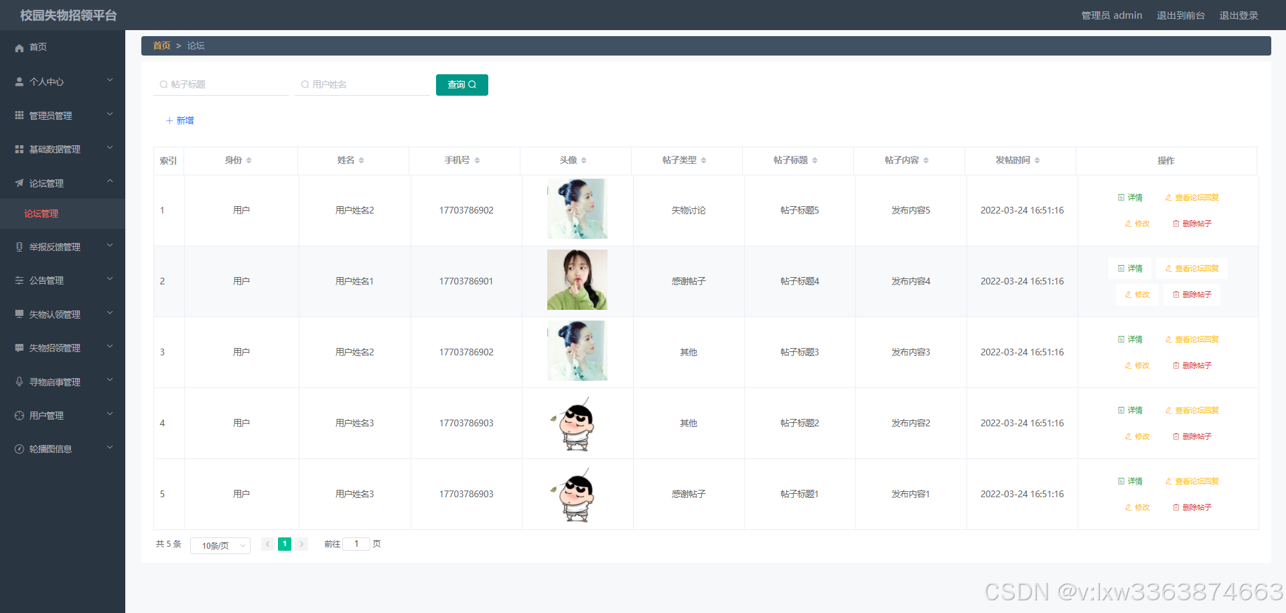1286x613 pixels.
Task: Click 修改 for 帖子标题3 row
Action: tap(1137, 365)
